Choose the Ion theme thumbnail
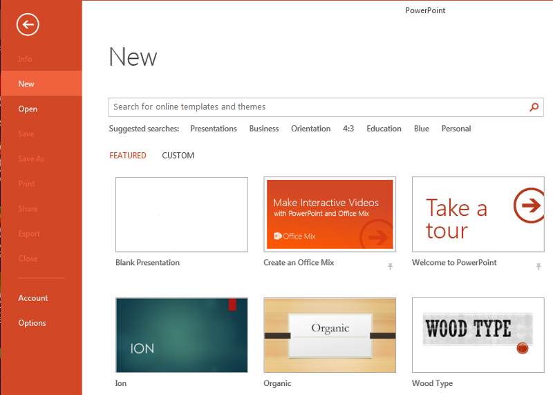Viewport: 553px width, 395px height. [x=181, y=335]
